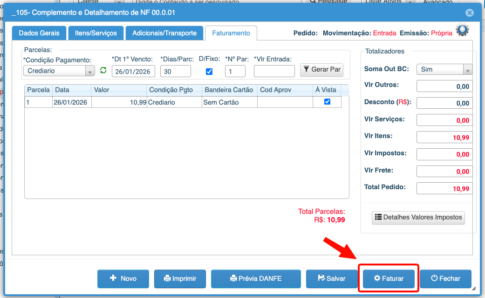Switch to the Dados Gerais tab
The width and height of the screenshot is (485, 298).
(x=39, y=33)
